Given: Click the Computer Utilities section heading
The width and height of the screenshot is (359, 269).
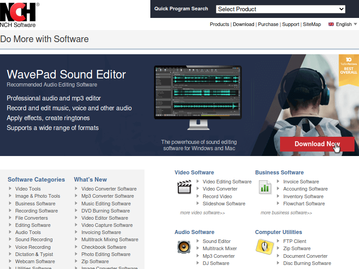Looking at the screenshot, I should pos(279,232).
